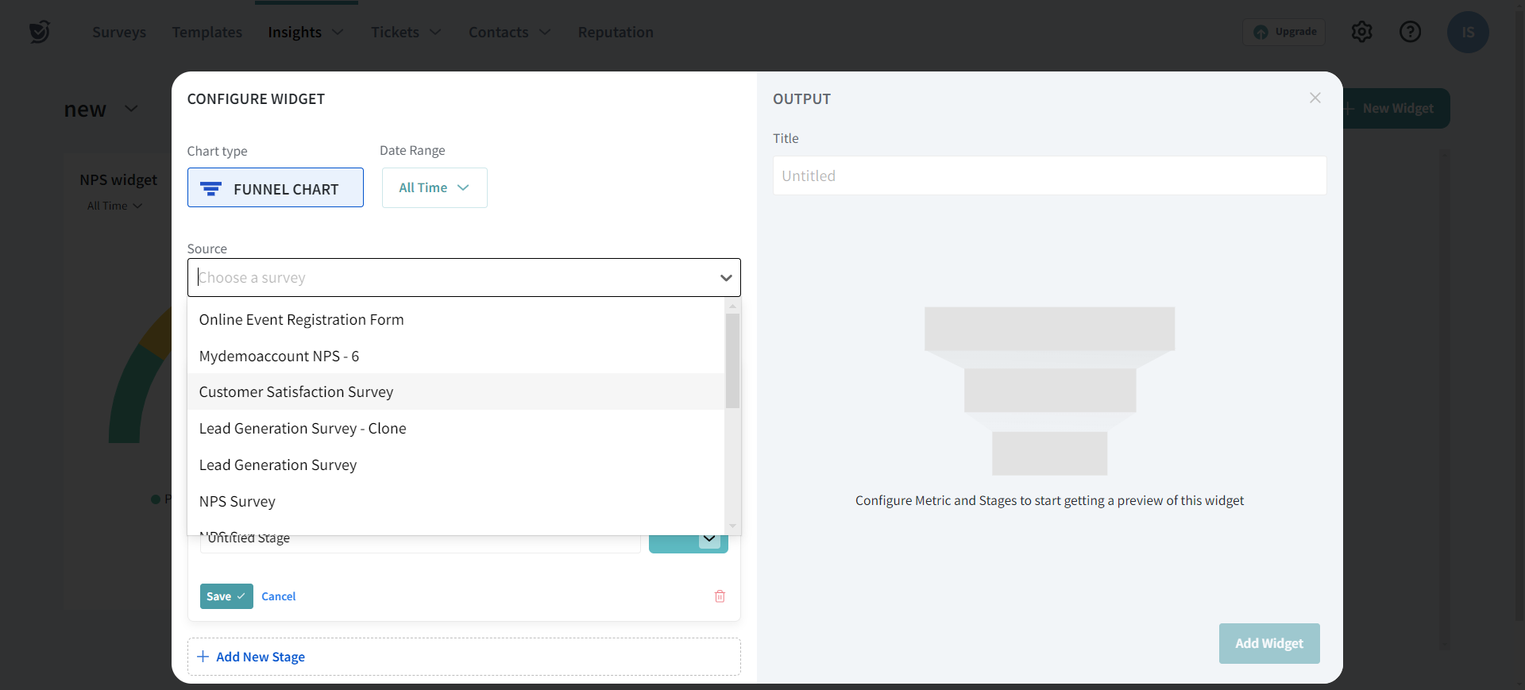The image size is (1525, 690).
Task: Click the widget Title input field
Action: (x=1048, y=176)
